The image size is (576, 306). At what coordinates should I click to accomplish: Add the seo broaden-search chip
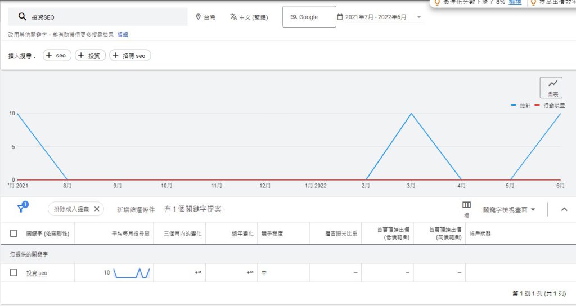57,56
